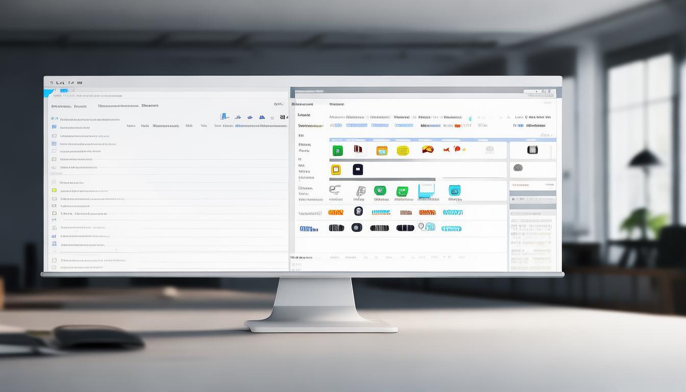Screen dimensions: 686x392
Task: Open the cyan square icon in third row
Action: pos(454,191)
